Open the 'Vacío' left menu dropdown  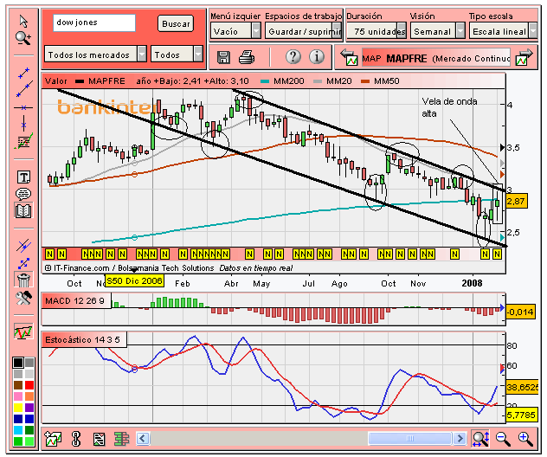[x=235, y=31]
